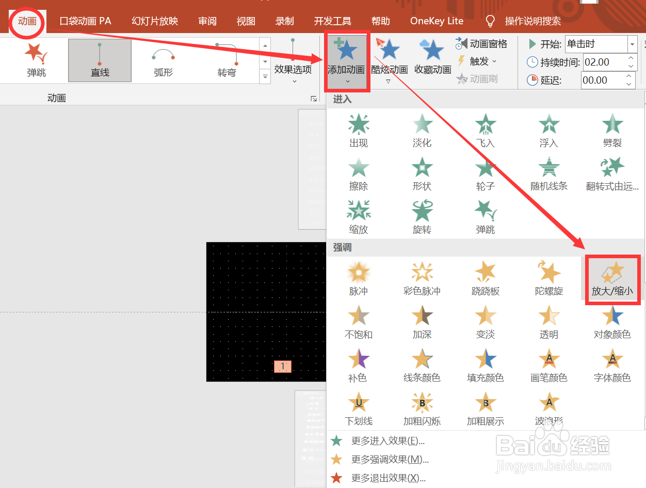Choose the 线条颜色 emphasis effect
Image resolution: width=646 pixels, height=488 pixels.
(x=422, y=366)
